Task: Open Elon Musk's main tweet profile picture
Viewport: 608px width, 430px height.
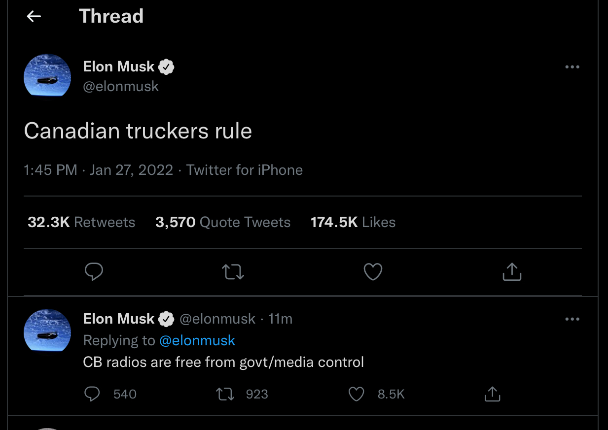Action: click(47, 75)
